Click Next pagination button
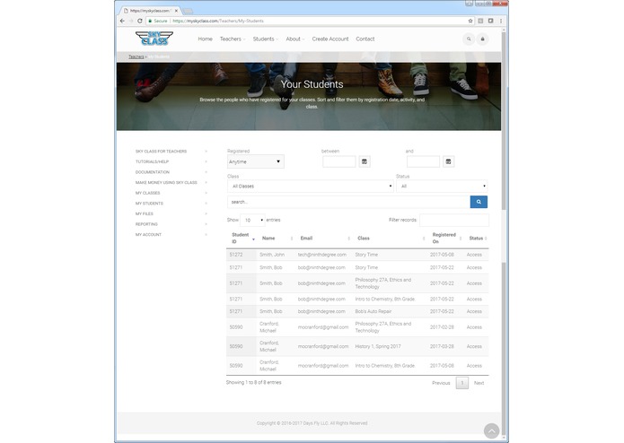This screenshot has height=443, width=624. click(479, 383)
